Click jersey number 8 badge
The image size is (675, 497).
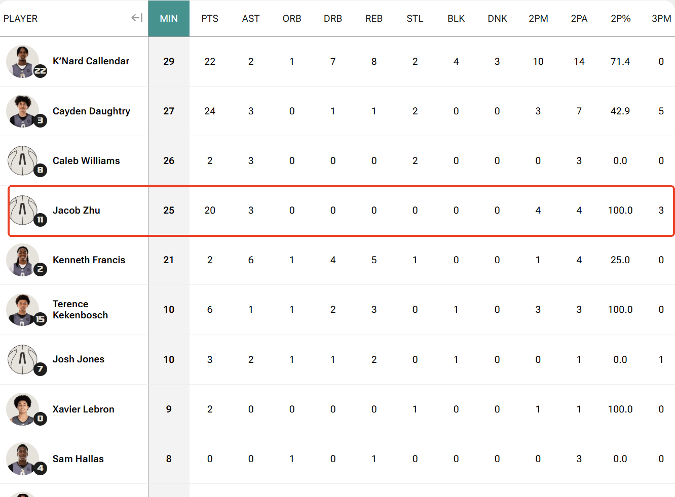click(x=40, y=170)
